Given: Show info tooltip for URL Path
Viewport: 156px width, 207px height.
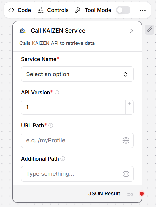Looking at the screenshot, I should [x=51, y=125].
